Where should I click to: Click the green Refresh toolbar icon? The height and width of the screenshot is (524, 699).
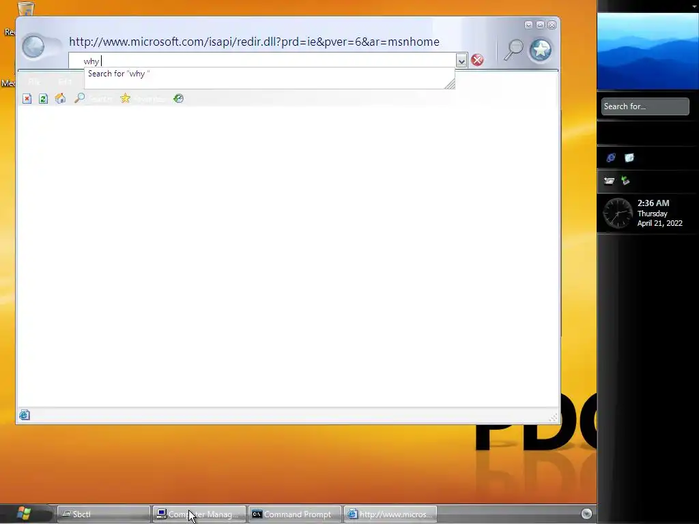[x=43, y=98]
